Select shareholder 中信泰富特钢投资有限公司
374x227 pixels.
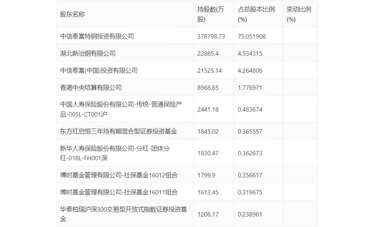pos(97,36)
